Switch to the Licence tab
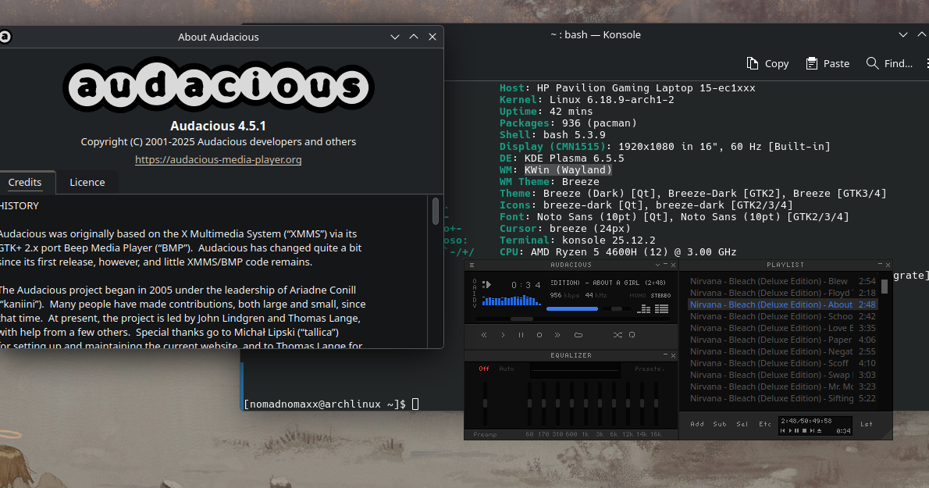Viewport: 929px width, 488px height. point(87,183)
